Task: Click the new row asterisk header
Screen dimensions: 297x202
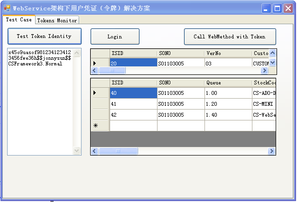Action: click(100, 126)
